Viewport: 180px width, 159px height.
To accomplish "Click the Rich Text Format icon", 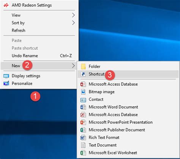I will pyautogui.click(x=83, y=137).
